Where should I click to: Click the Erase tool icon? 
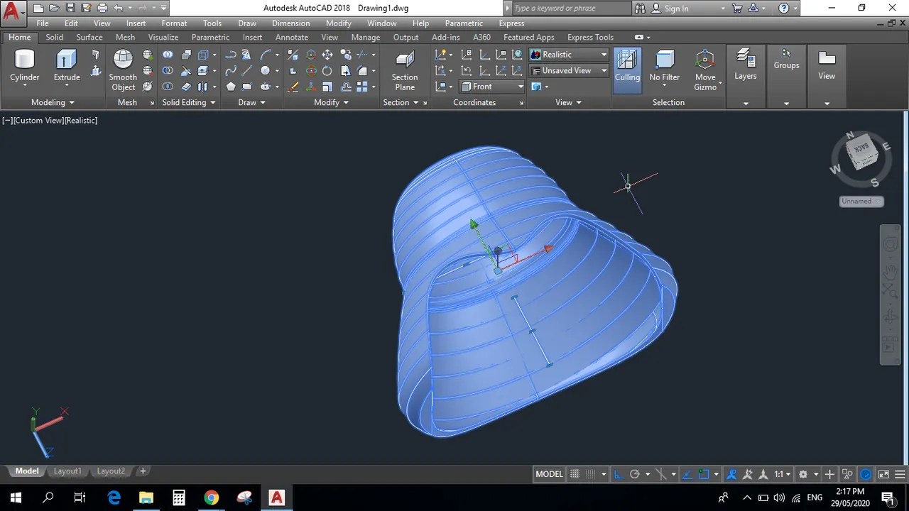pyautogui.click(x=293, y=87)
